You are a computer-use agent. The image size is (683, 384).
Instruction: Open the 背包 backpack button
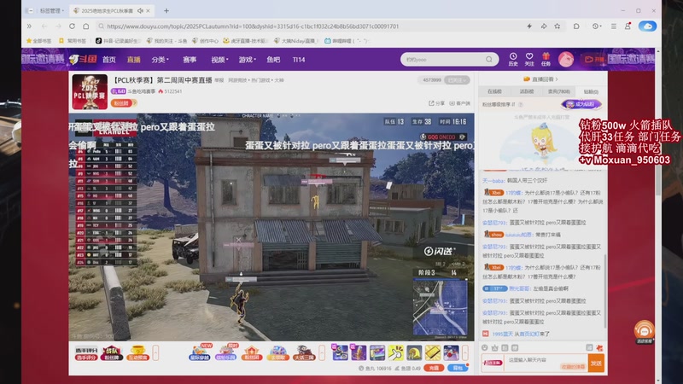pyautogui.click(x=458, y=368)
